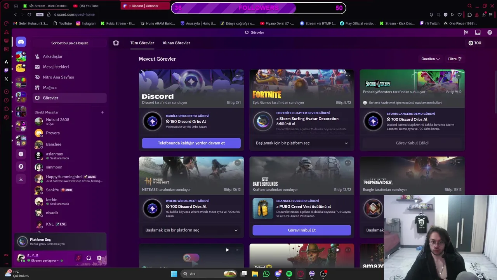Image resolution: width=497 pixels, height=280 pixels.
Task: Add a server with plus icon
Action: click(x=21, y=154)
